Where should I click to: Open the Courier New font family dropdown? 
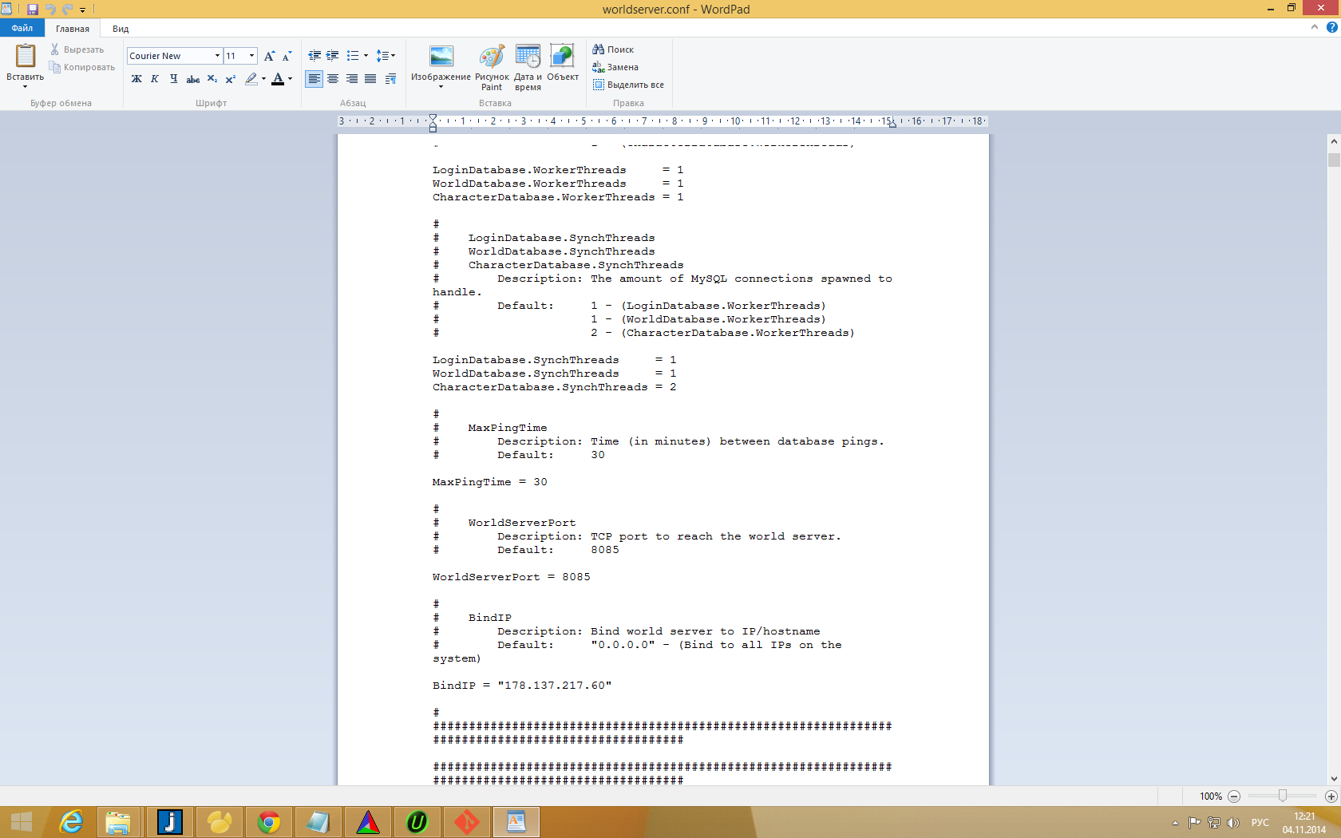point(217,56)
